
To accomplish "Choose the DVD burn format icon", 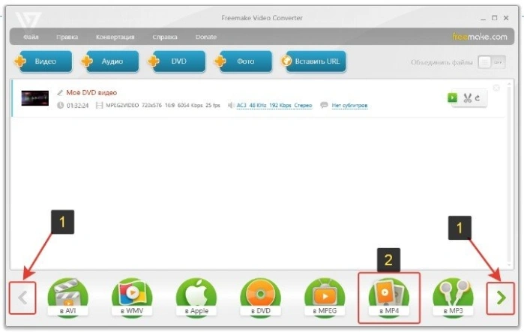I will pos(260,298).
